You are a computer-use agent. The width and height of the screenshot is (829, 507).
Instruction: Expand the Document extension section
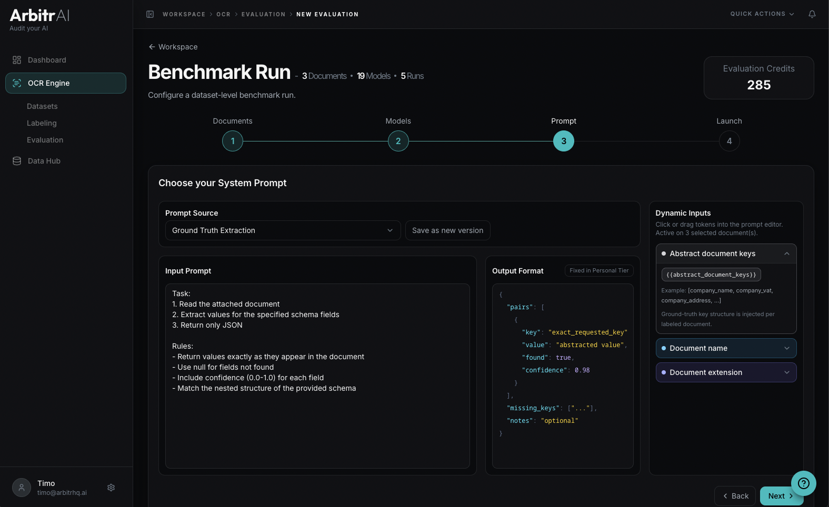point(726,372)
